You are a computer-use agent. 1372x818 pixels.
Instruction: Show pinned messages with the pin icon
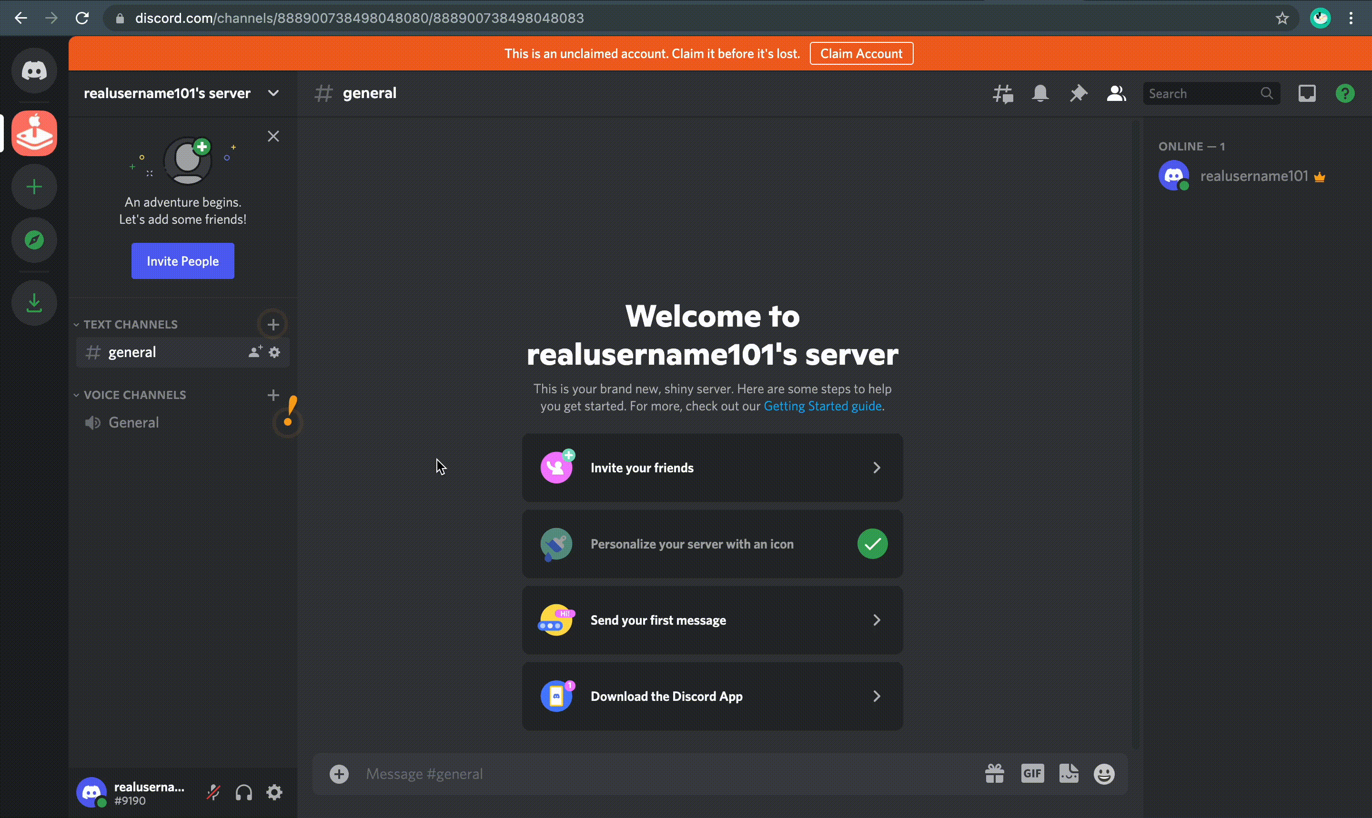[x=1078, y=94]
